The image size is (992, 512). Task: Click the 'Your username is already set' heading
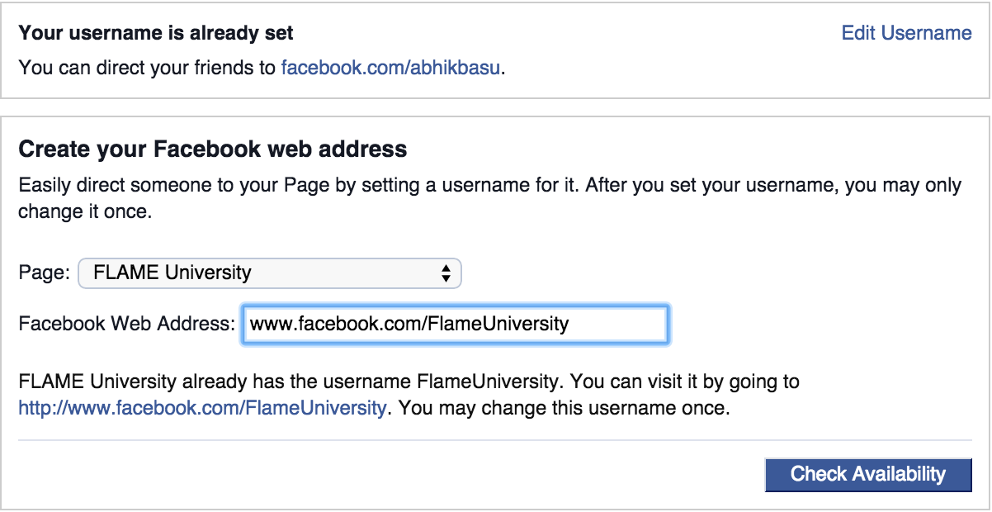[x=156, y=33]
